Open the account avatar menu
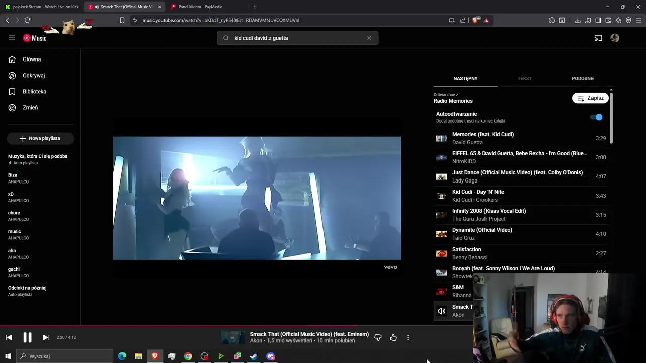 click(615, 38)
